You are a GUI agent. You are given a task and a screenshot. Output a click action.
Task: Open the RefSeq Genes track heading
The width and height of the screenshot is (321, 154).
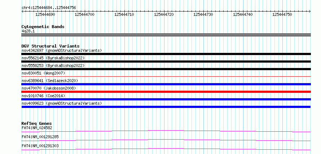click(37, 123)
